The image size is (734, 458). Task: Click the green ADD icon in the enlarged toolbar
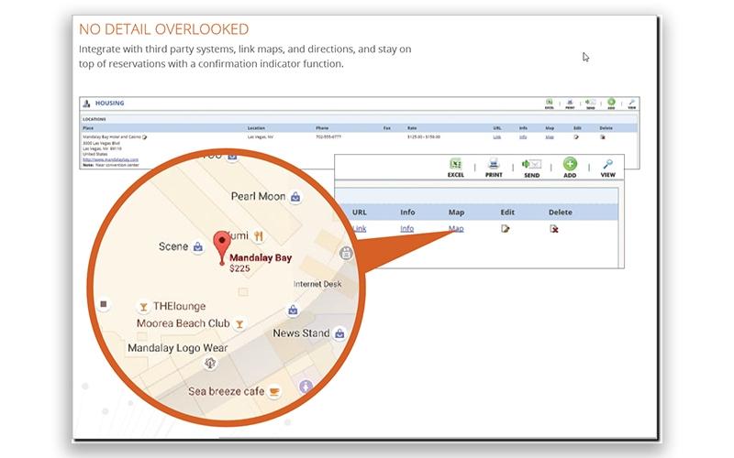click(570, 164)
